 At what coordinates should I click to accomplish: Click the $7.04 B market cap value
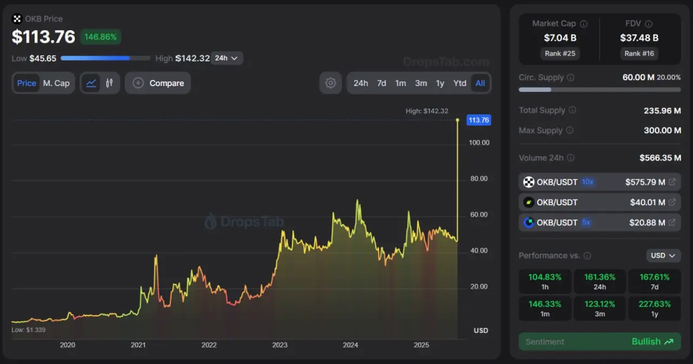[x=560, y=38]
